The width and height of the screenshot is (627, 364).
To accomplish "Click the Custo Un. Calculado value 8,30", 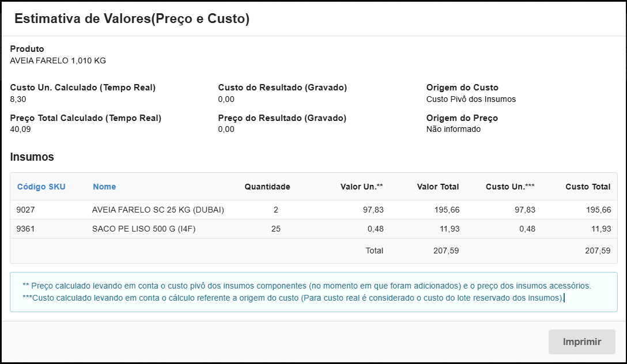I will [17, 99].
